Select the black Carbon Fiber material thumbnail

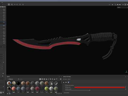(18, 83)
